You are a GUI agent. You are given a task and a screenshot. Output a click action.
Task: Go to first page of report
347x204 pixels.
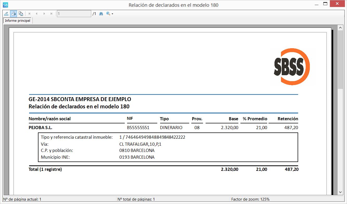29,13
